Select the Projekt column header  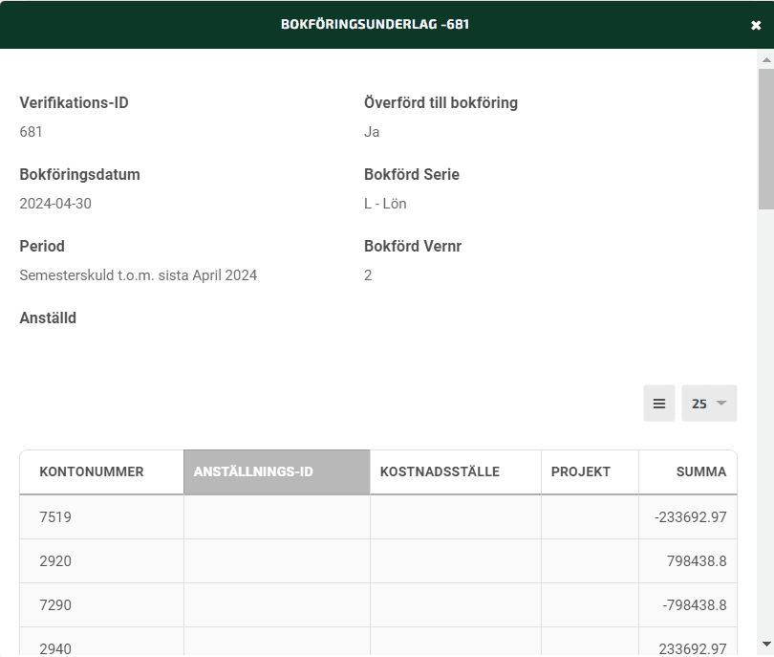tap(580, 471)
